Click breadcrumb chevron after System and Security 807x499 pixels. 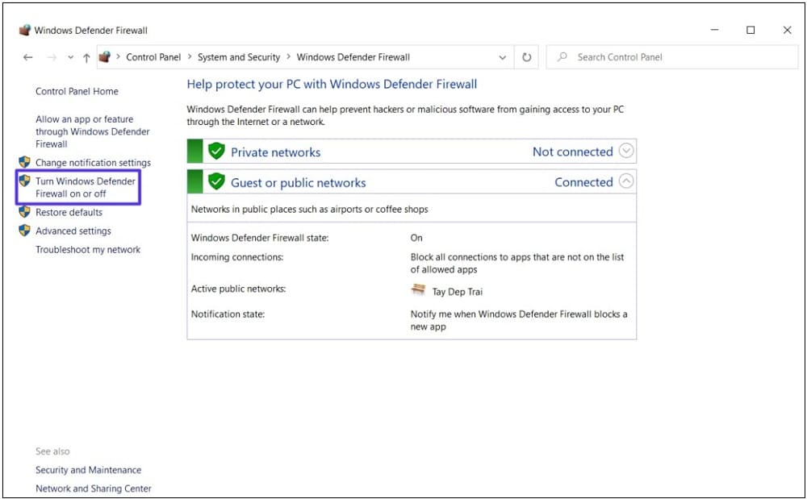coord(288,57)
